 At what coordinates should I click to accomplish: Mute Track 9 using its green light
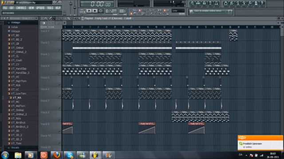(x=59, y=132)
